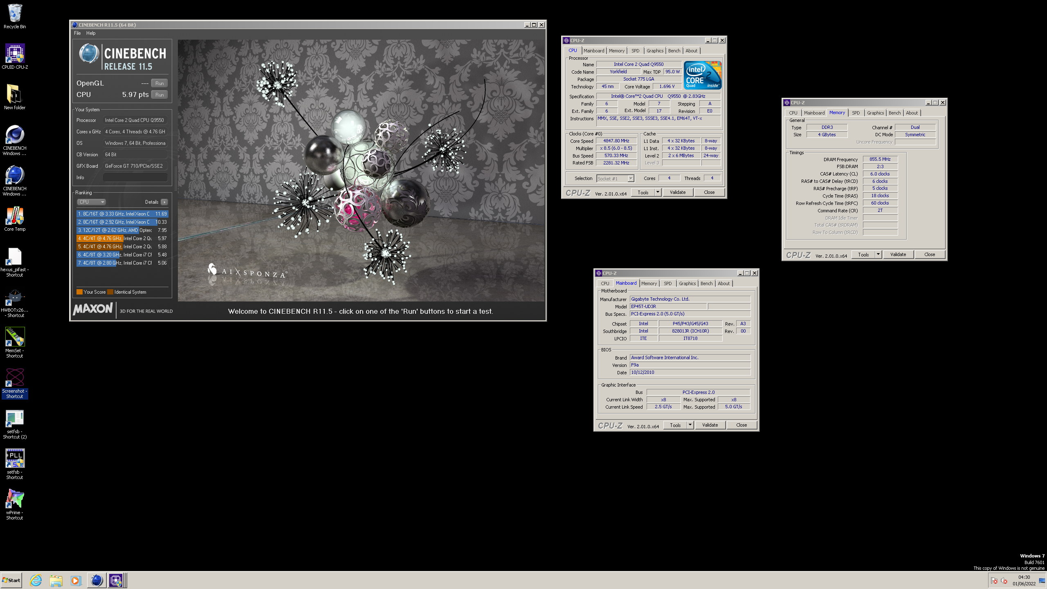
Task: Open the File menu in Cinebench
Action: point(77,33)
